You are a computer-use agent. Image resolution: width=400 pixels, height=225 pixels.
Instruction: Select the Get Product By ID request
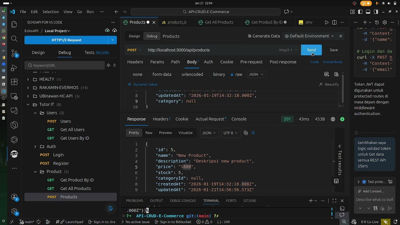click(x=77, y=180)
